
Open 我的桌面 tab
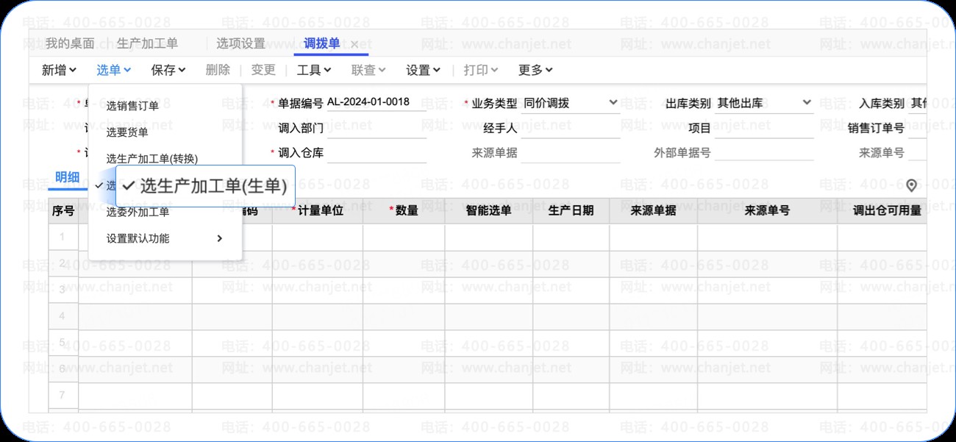pos(70,43)
